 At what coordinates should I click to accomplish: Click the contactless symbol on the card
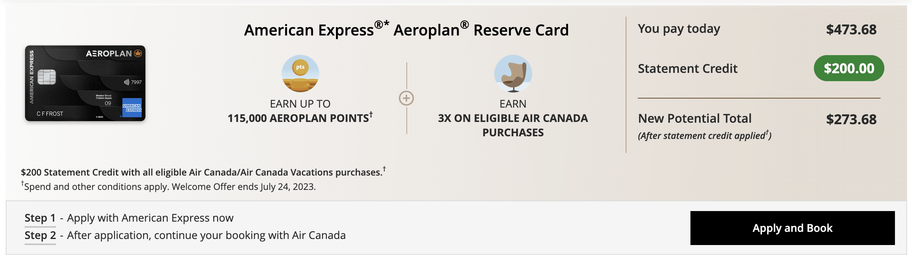point(126,82)
